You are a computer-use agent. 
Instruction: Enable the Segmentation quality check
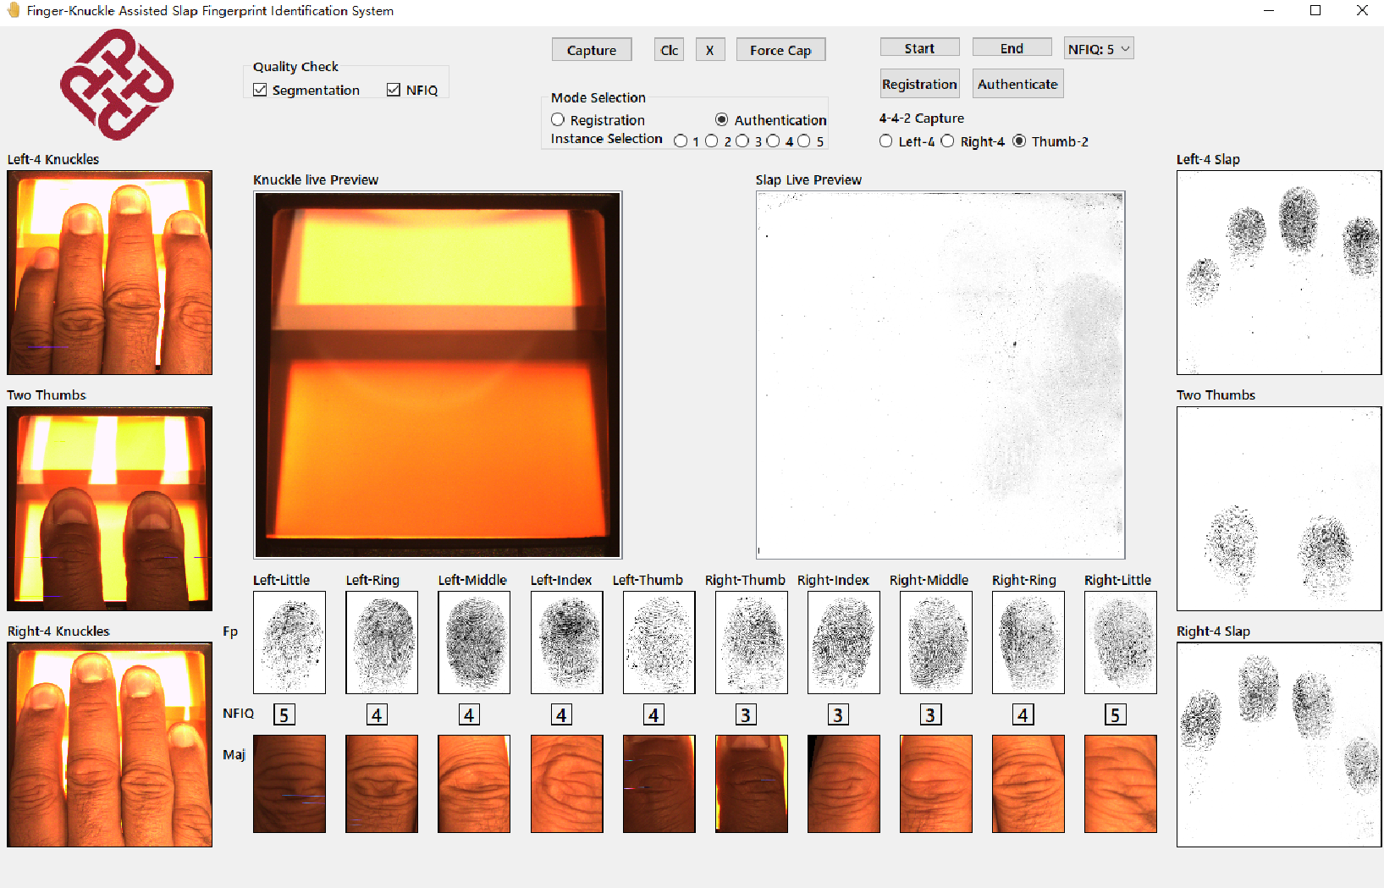[260, 90]
